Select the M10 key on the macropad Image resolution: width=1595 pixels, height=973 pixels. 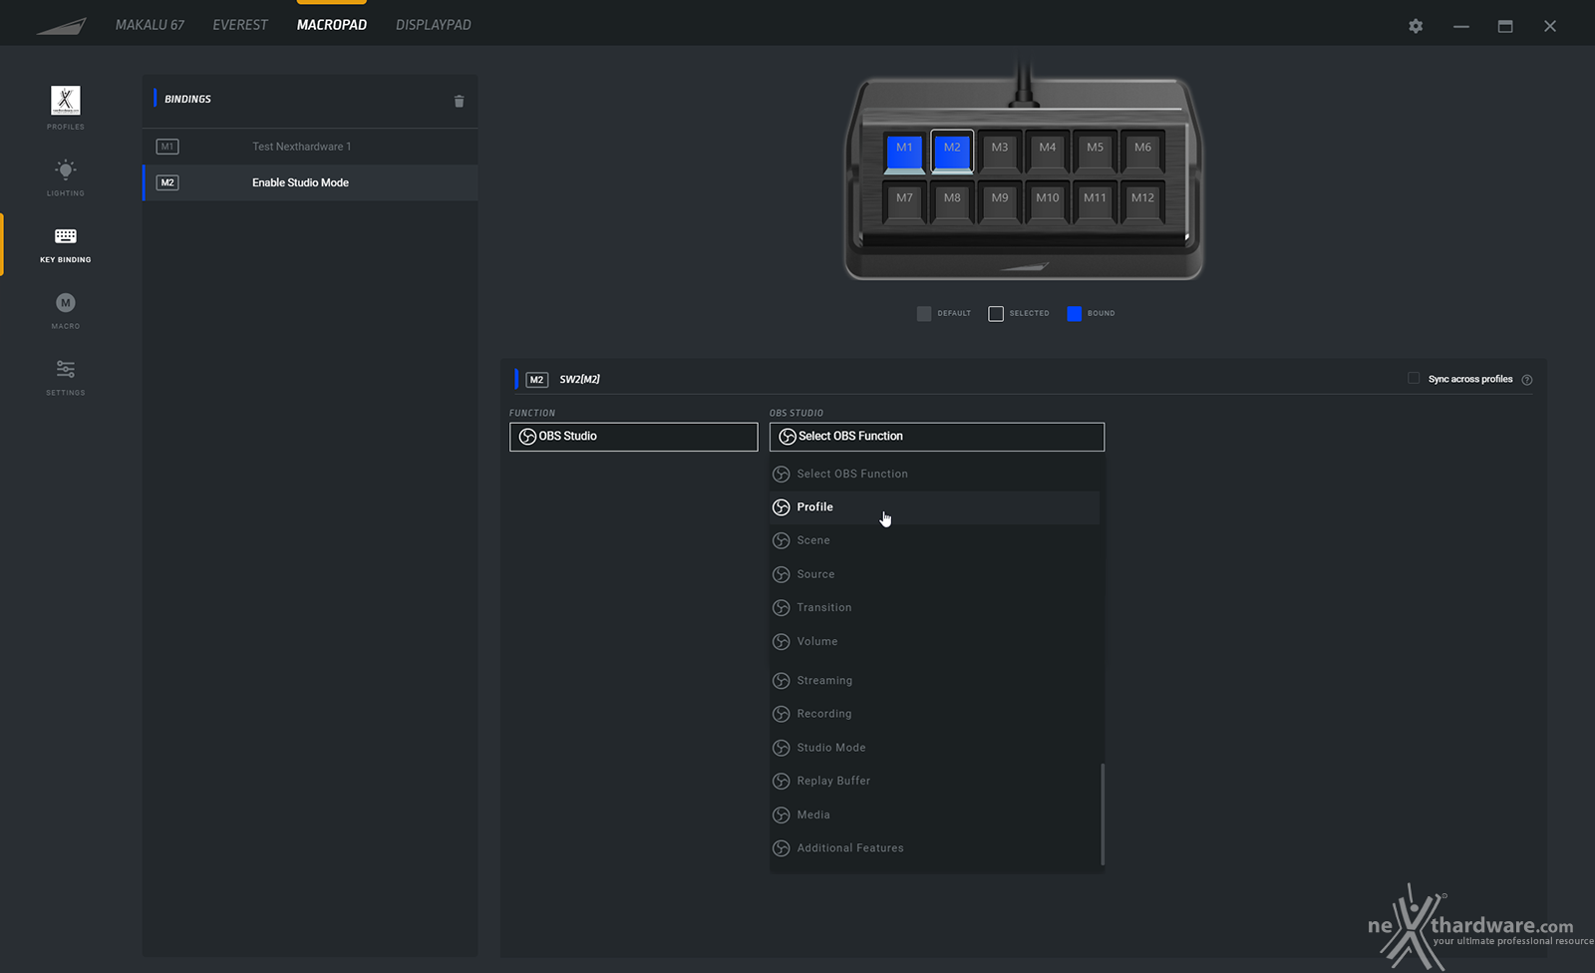[1048, 201]
